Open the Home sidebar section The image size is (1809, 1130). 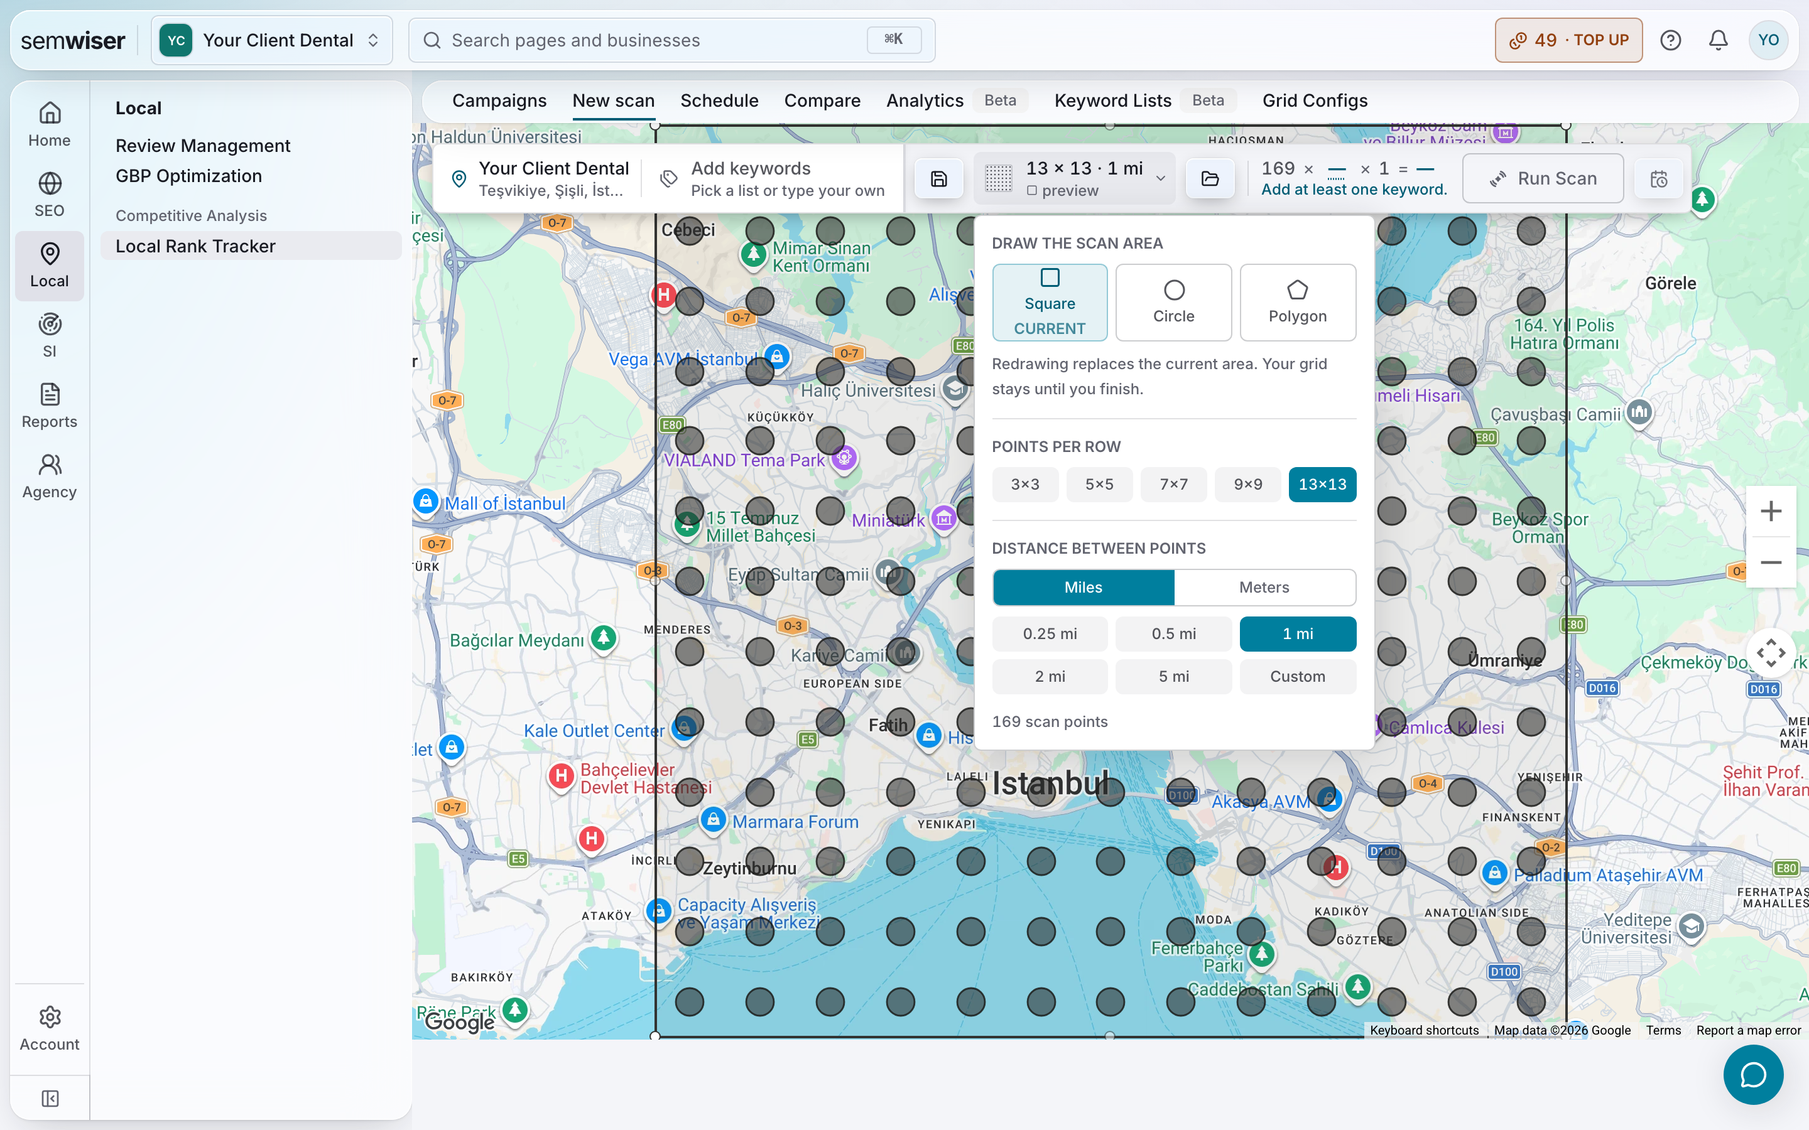point(50,125)
